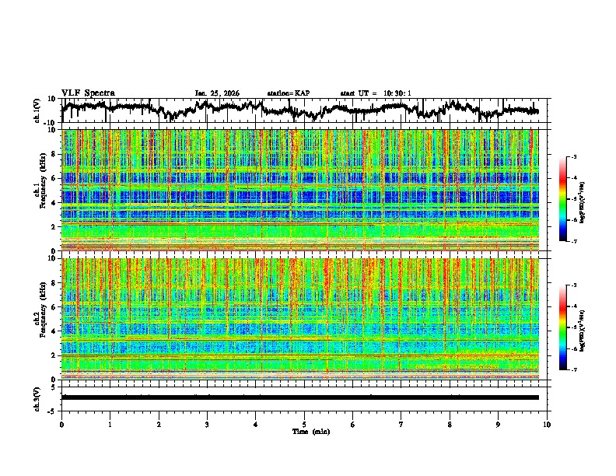Click the "-7" tick on ch.1 colorbar
Image resolution: width=616 pixels, height=476 pixels.
pos(574,241)
